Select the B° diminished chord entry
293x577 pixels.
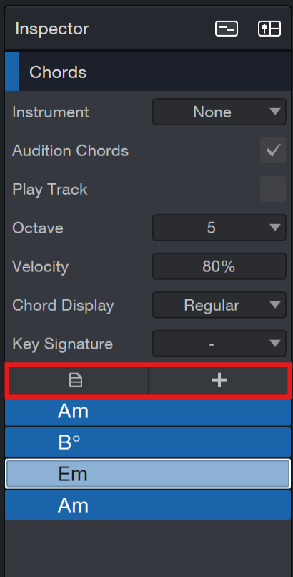click(x=148, y=442)
